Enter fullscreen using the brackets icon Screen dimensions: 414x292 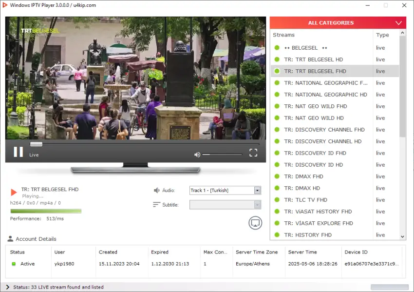click(x=253, y=153)
